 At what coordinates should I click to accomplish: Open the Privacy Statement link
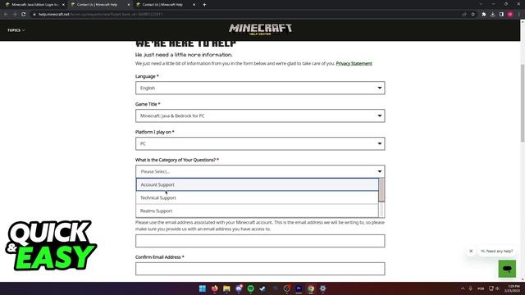click(354, 63)
